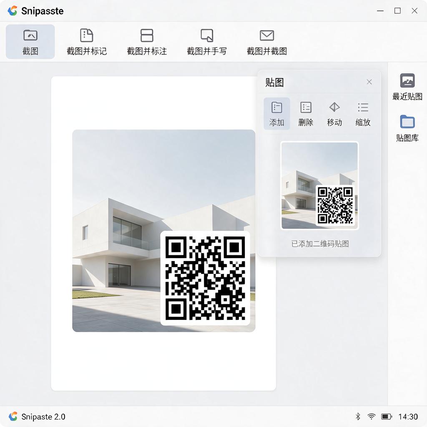
Task: Open the Wi-Fi status icon
Action: pyautogui.click(x=371, y=417)
